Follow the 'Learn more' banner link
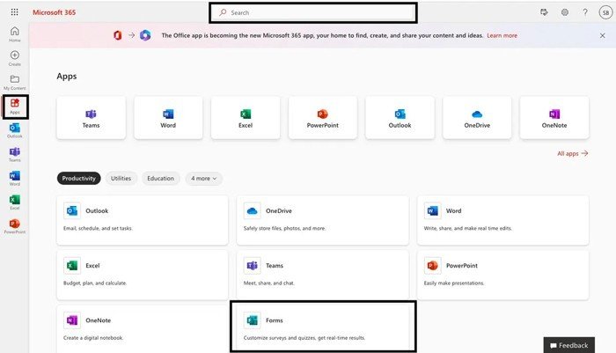616x353 pixels. point(502,36)
